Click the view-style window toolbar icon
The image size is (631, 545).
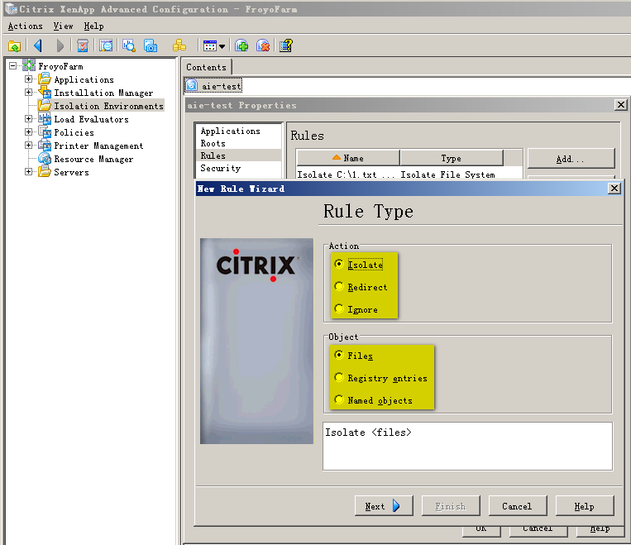210,45
